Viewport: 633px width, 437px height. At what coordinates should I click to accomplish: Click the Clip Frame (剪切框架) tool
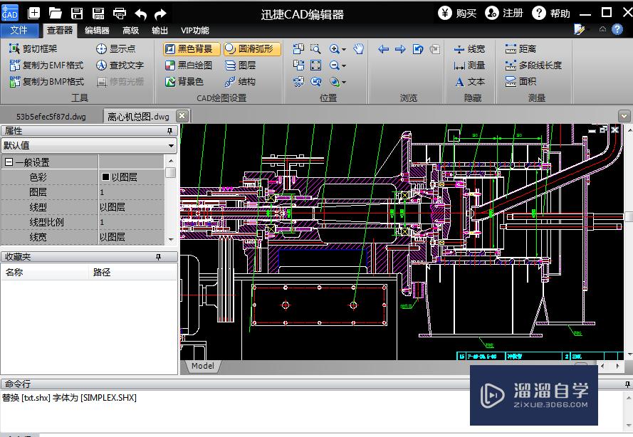pos(33,49)
